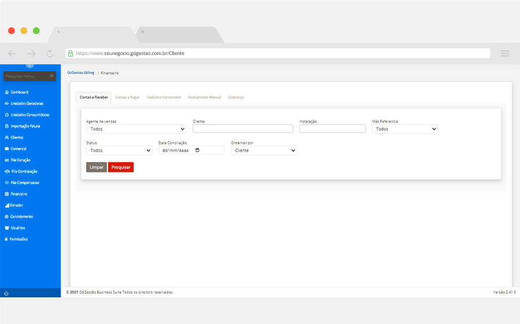
Task: Open the Agente de vendas dropdown
Action: click(x=136, y=129)
